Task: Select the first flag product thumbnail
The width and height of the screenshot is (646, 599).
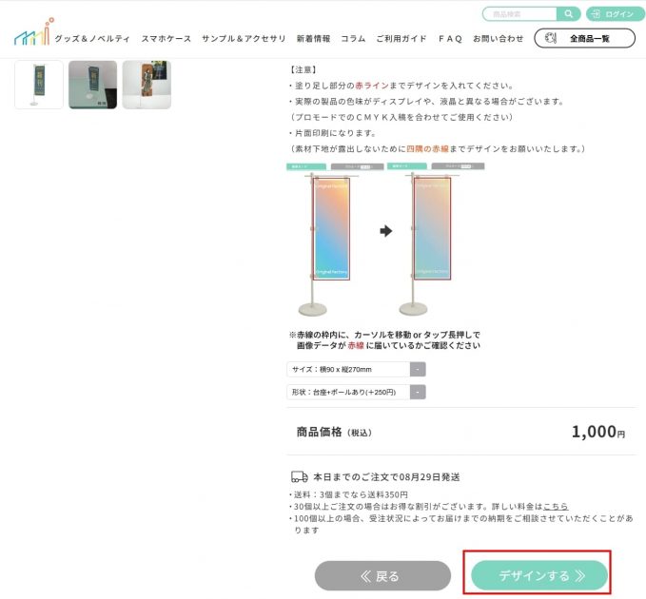Action: click(39, 85)
